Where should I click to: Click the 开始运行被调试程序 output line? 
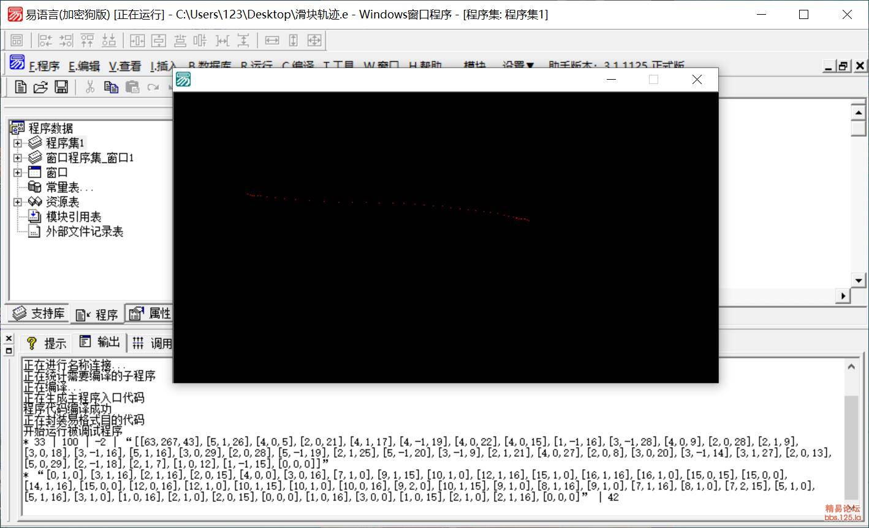tap(73, 431)
